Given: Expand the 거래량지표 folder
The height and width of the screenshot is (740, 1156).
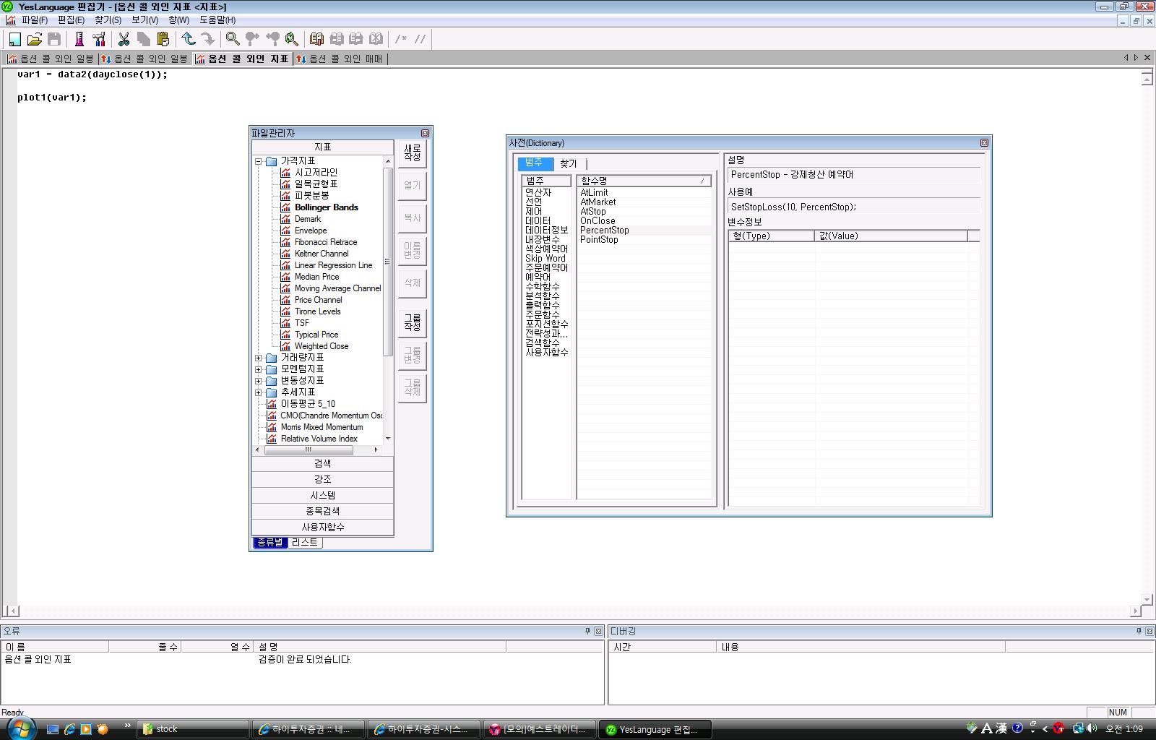Looking at the screenshot, I should (258, 358).
